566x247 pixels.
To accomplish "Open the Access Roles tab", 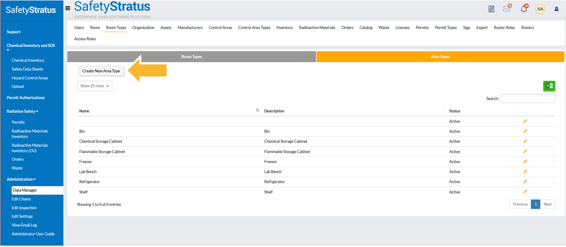I will (85, 39).
